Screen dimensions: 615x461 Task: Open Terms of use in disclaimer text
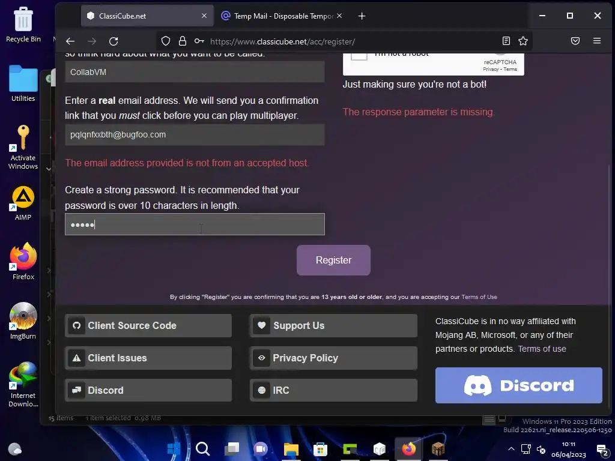point(542,349)
